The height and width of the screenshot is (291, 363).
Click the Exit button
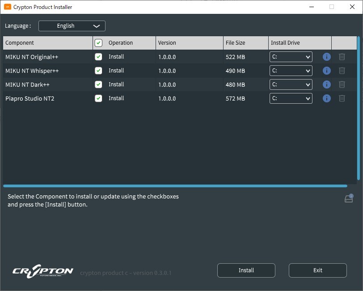point(317,270)
